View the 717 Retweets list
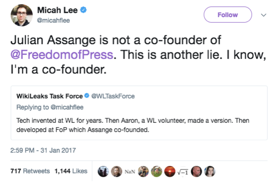This screenshot has width=279, height=186. (30, 171)
